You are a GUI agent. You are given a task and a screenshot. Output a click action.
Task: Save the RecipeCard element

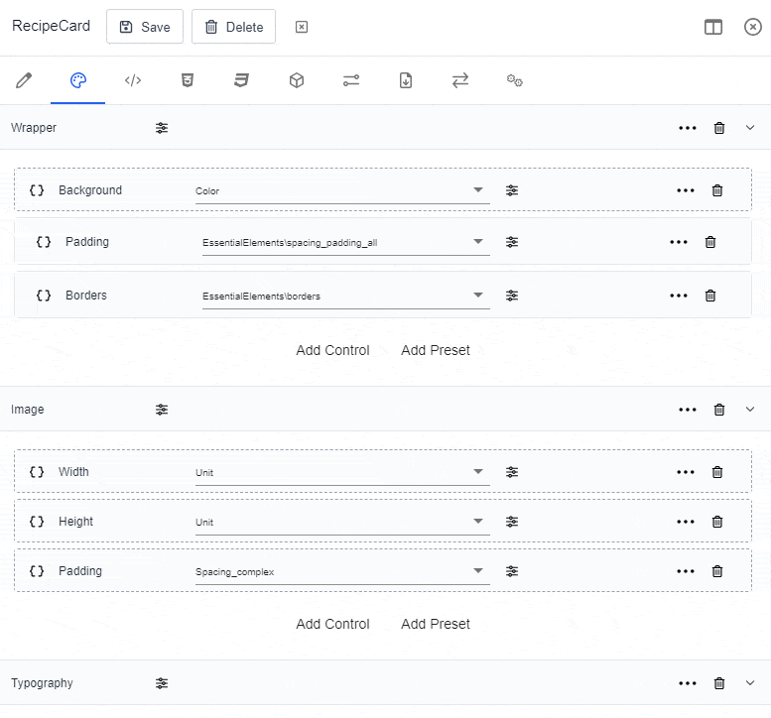145,27
